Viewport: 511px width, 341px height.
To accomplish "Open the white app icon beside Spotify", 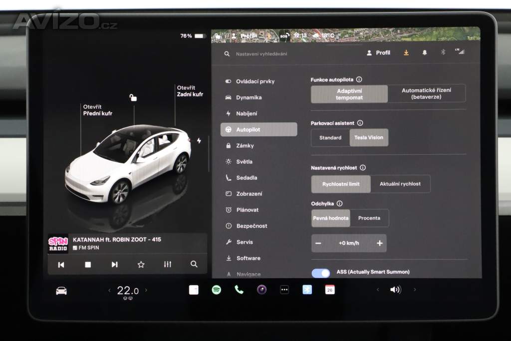I will [194, 290].
